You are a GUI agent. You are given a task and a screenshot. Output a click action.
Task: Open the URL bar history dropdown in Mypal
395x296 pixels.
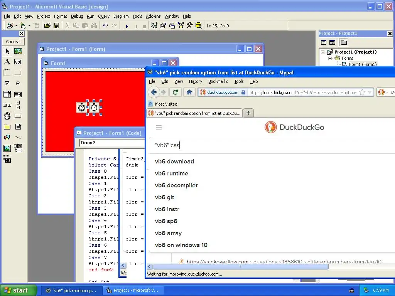pyautogui.click(x=370, y=92)
